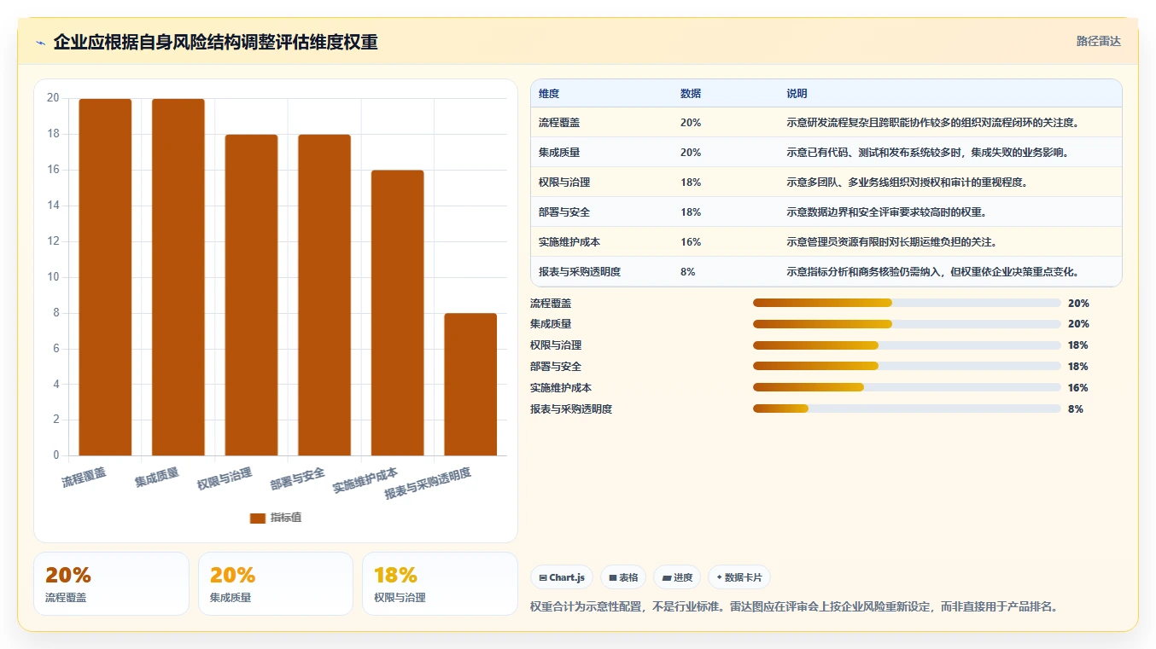Open the 20% 集成质量 data card
Screen dimensions: 1156x649
pyautogui.click(x=276, y=583)
